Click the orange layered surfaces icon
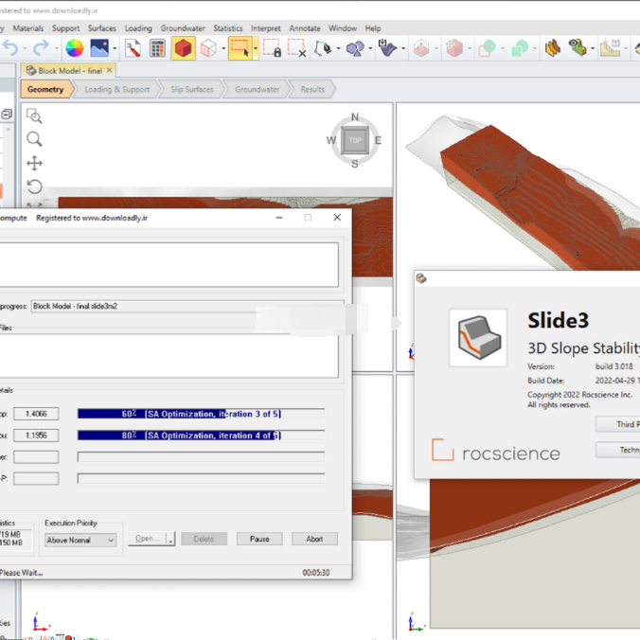Image resolution: width=640 pixels, height=640 pixels. (553, 48)
